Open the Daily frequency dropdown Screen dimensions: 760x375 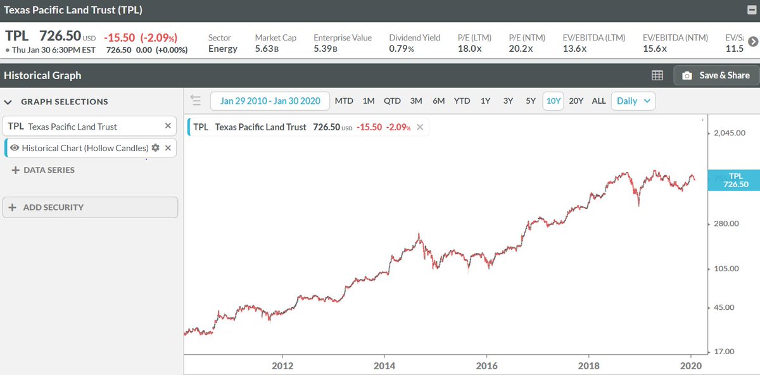(x=633, y=101)
